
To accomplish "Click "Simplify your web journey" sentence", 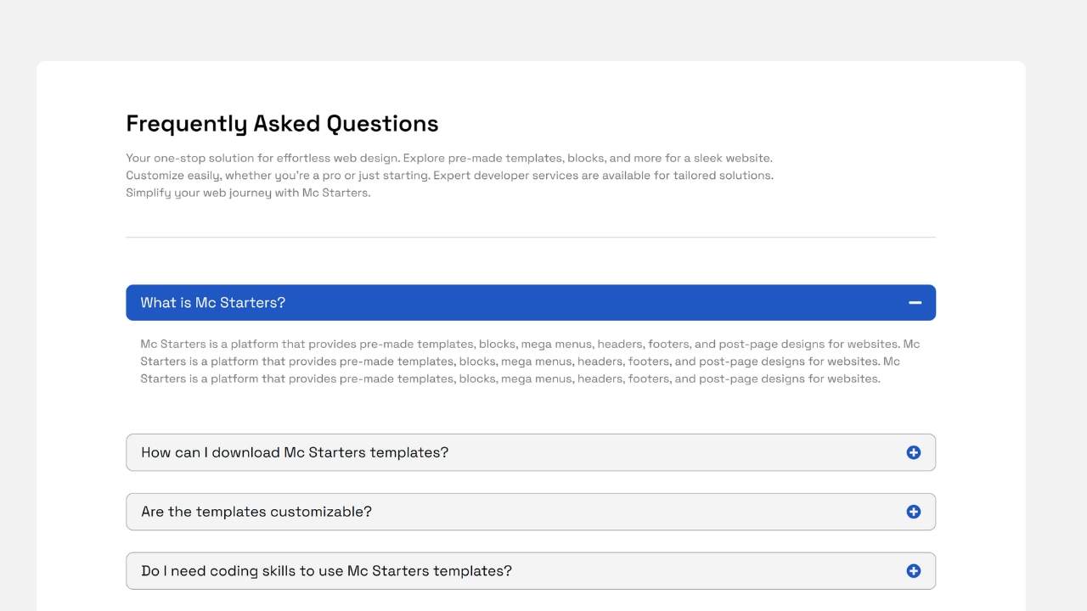I will [248, 193].
